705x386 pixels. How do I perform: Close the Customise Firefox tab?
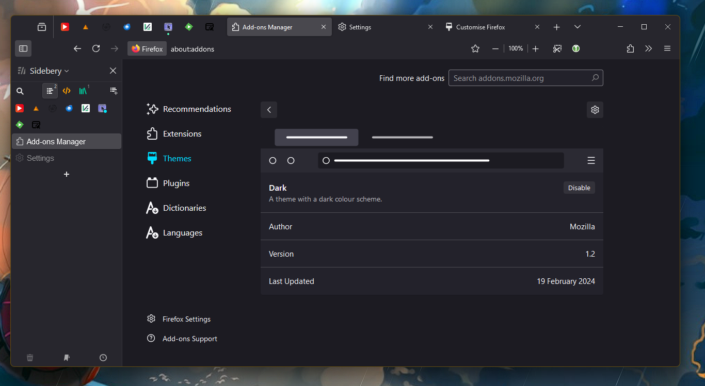pos(537,27)
